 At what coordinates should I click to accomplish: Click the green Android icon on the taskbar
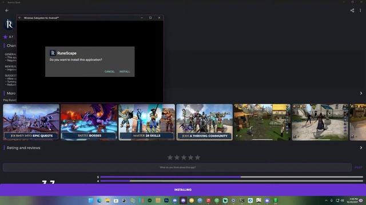[x=276, y=200]
